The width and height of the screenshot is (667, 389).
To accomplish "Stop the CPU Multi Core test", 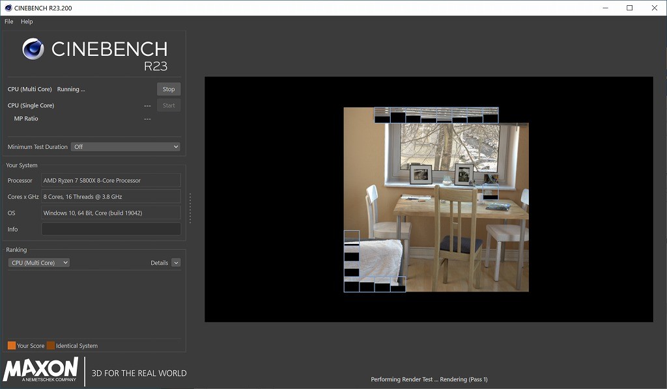I will click(169, 89).
